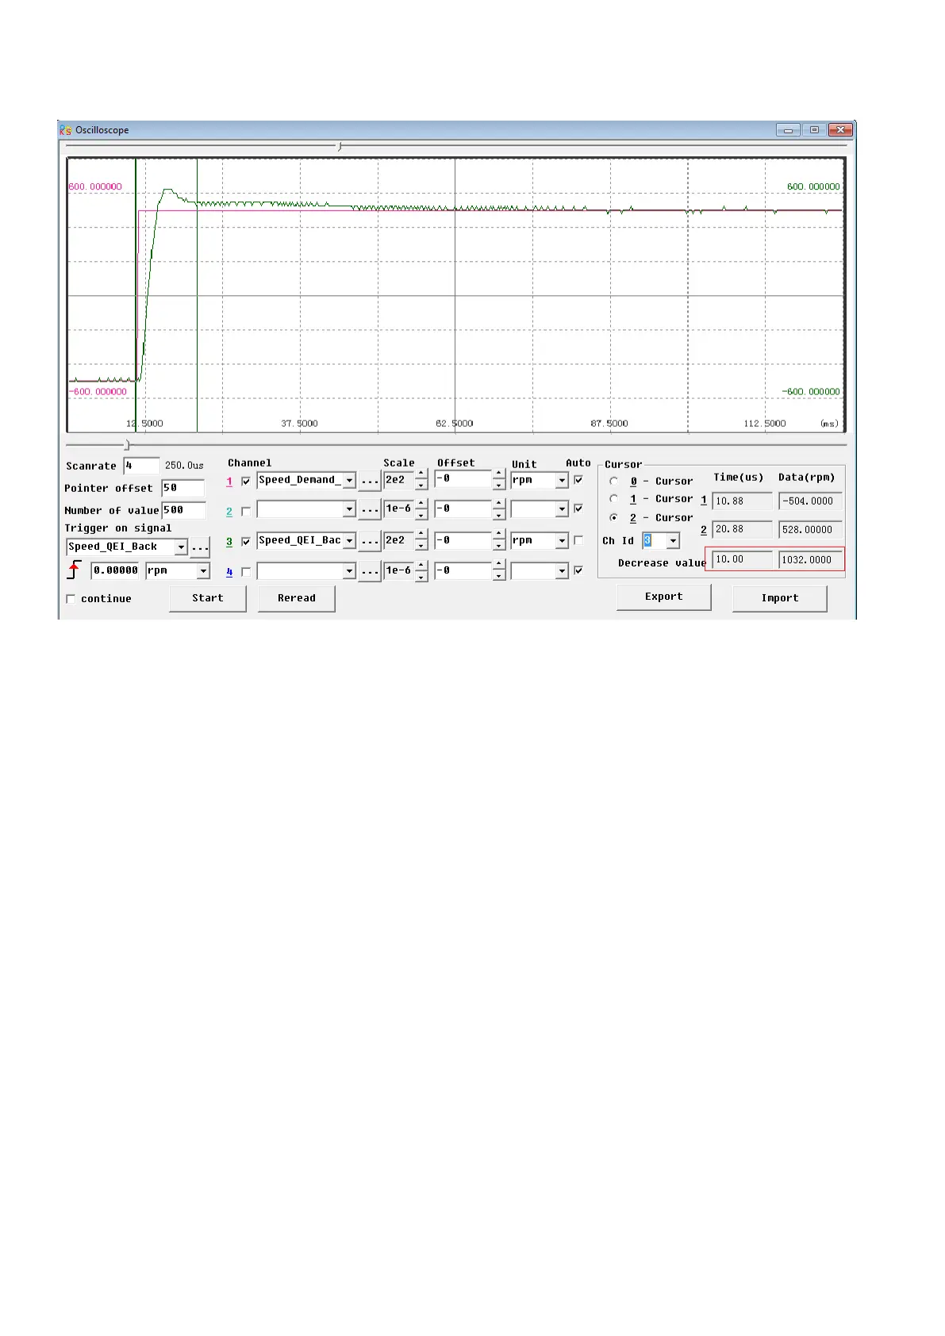
Task: Open channel 2 signal dropdown
Action: pyautogui.click(x=349, y=509)
